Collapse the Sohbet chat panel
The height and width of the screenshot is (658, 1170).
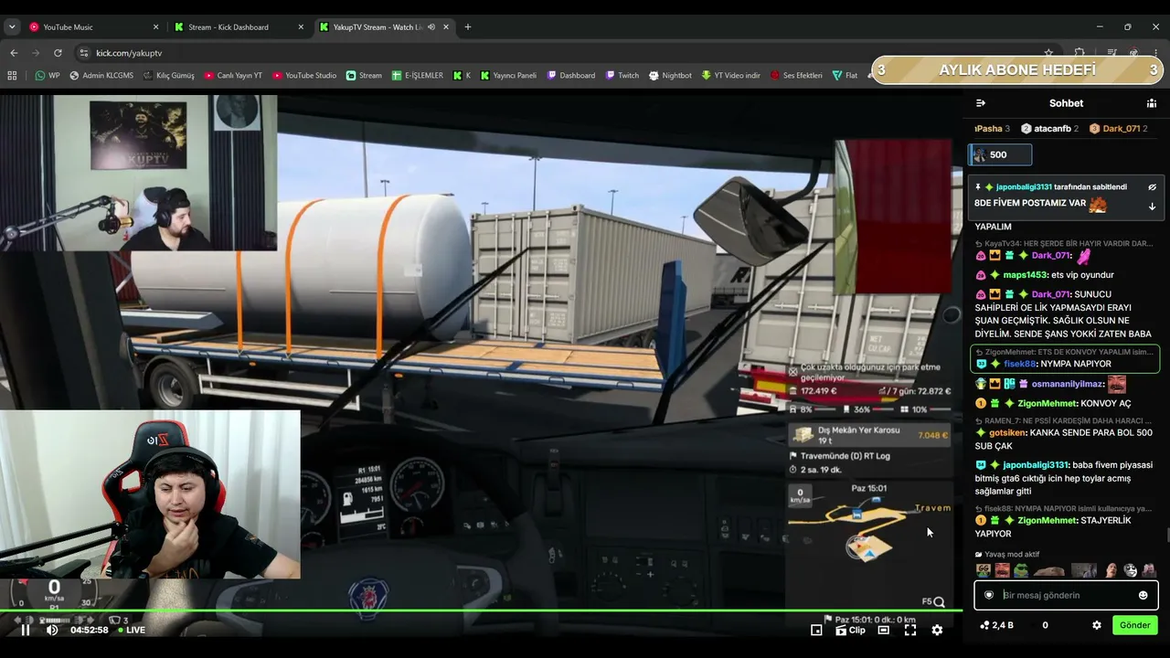point(981,103)
